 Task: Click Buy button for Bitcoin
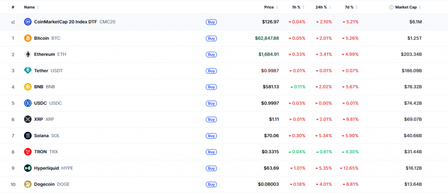(x=211, y=38)
